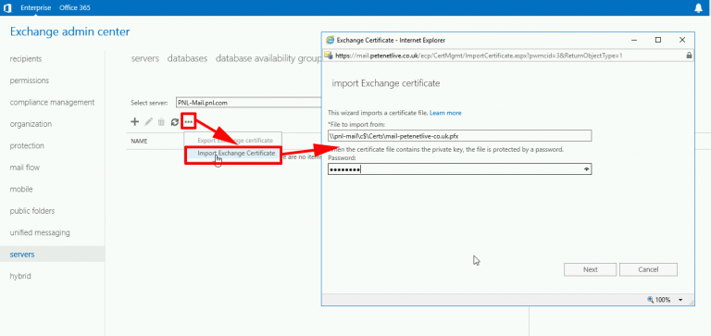The height and width of the screenshot is (336, 711).
Task: Close the Exchange Certificate window
Action: tap(682, 40)
